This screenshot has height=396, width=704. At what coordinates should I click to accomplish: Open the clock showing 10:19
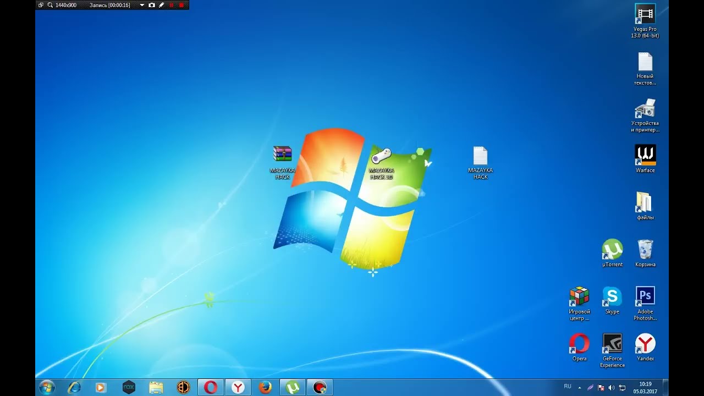click(645, 388)
